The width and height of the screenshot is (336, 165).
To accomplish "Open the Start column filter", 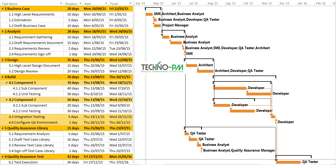I will [x=106, y=3].
